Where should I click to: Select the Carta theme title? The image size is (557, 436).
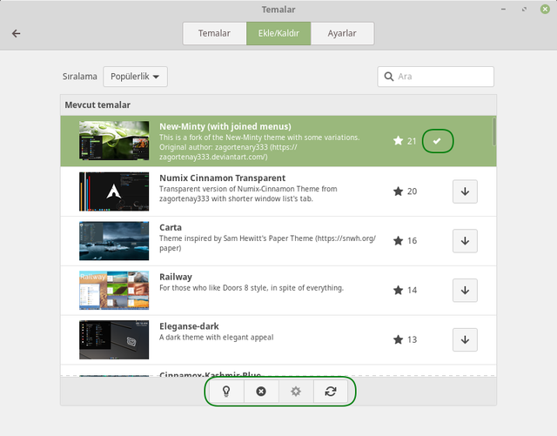pyautogui.click(x=171, y=227)
